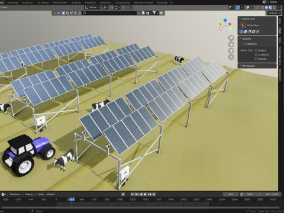Viewport: 284px width, 213px height.
Task: Choose the Invert selection mode icon
Action: (x=253, y=31)
